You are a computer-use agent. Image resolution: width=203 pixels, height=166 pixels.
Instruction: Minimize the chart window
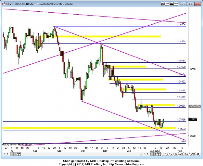(x=183, y=4)
